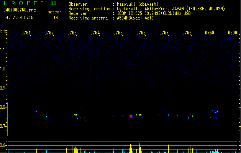Click the meteor echo cluster just after 0753
The width and height of the screenshot is (241, 153).
pos(75,115)
